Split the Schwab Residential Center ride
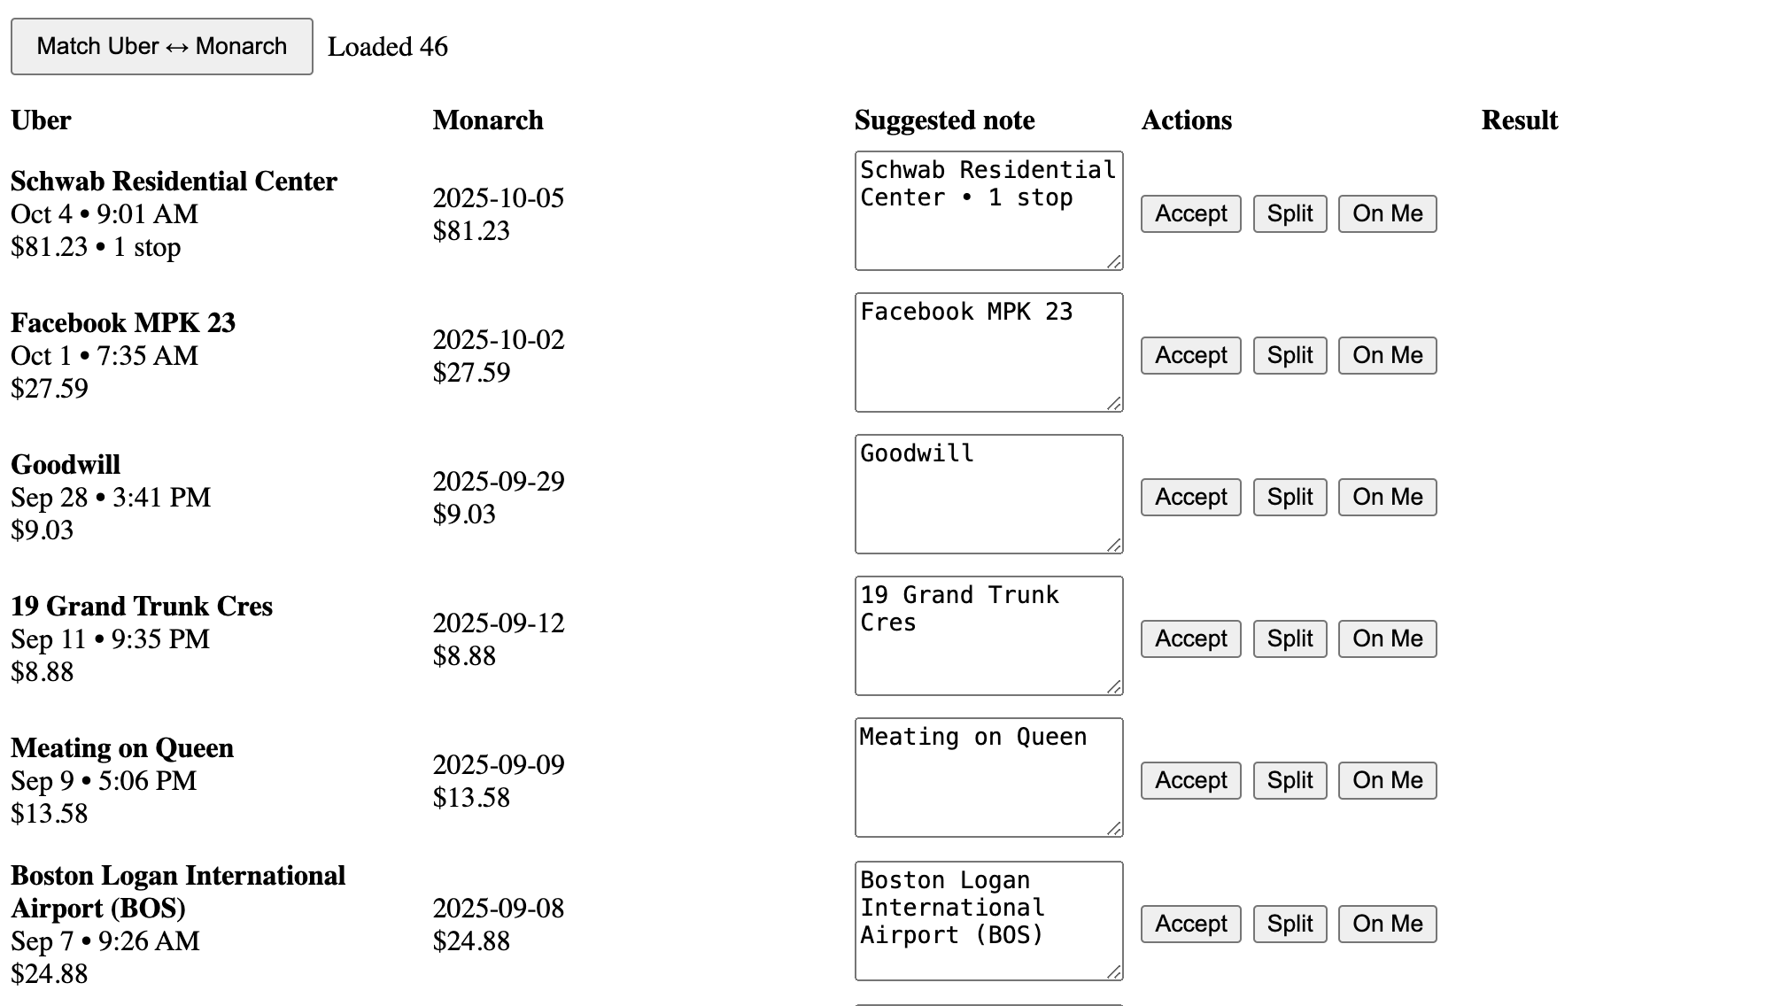Image resolution: width=1766 pixels, height=1006 pixels. point(1290,214)
